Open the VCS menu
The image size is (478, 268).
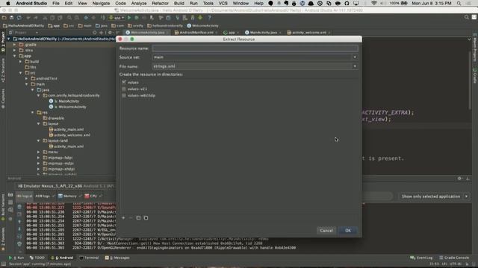pyautogui.click(x=223, y=3)
